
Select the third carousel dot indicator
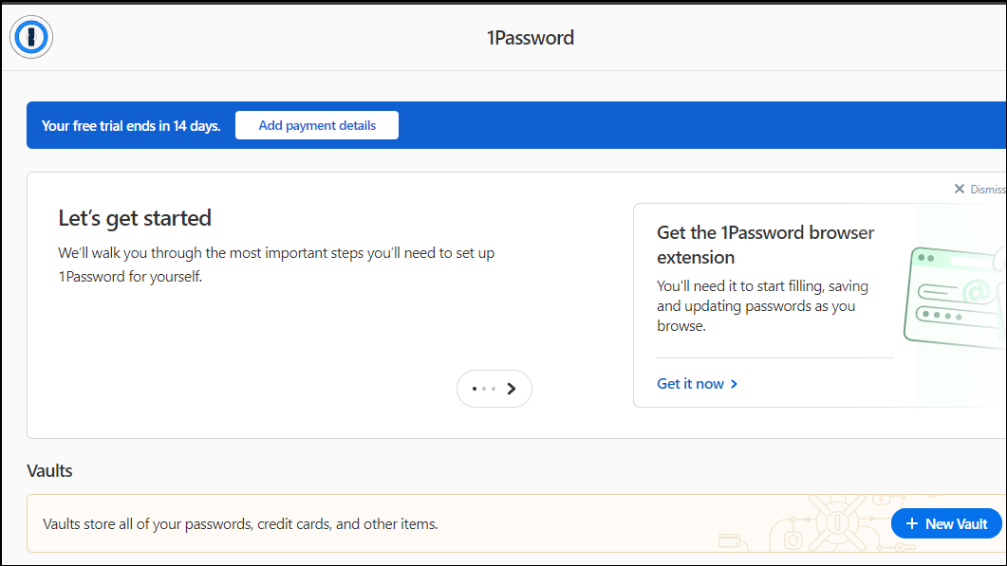pos(494,389)
